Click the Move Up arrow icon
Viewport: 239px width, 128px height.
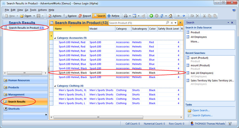pos(179,16)
